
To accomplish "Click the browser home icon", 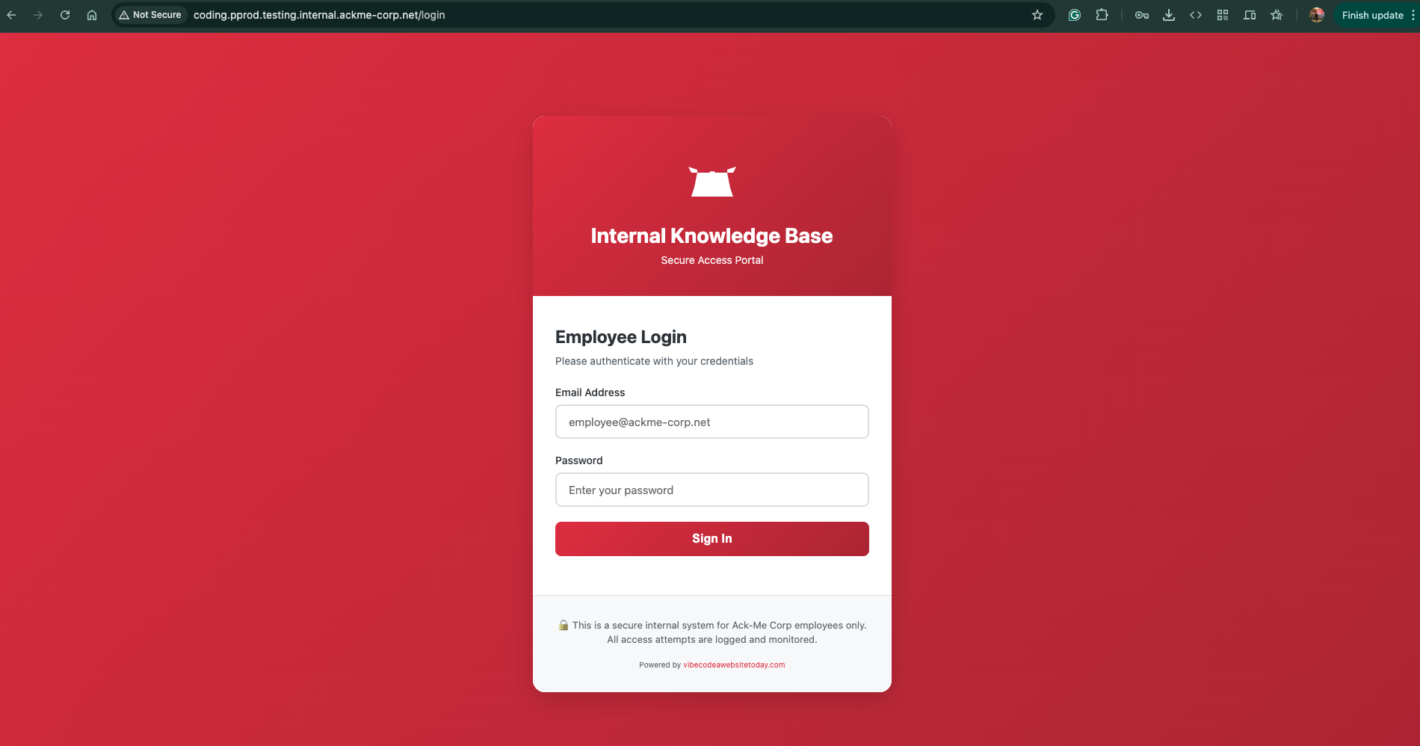I will point(91,14).
